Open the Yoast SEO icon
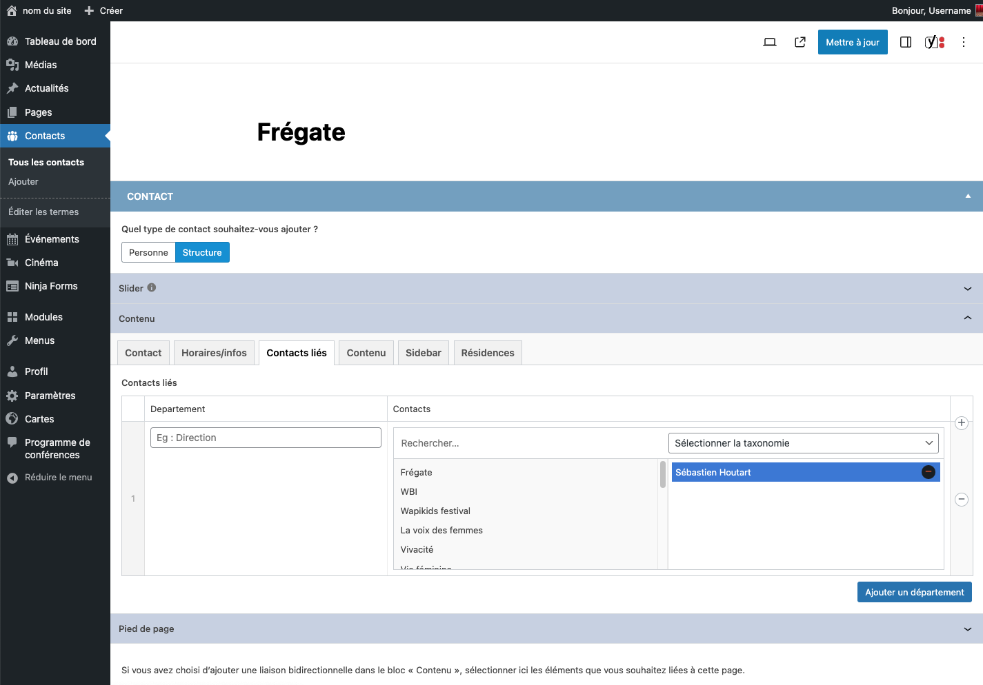This screenshot has height=685, width=983. coord(934,42)
